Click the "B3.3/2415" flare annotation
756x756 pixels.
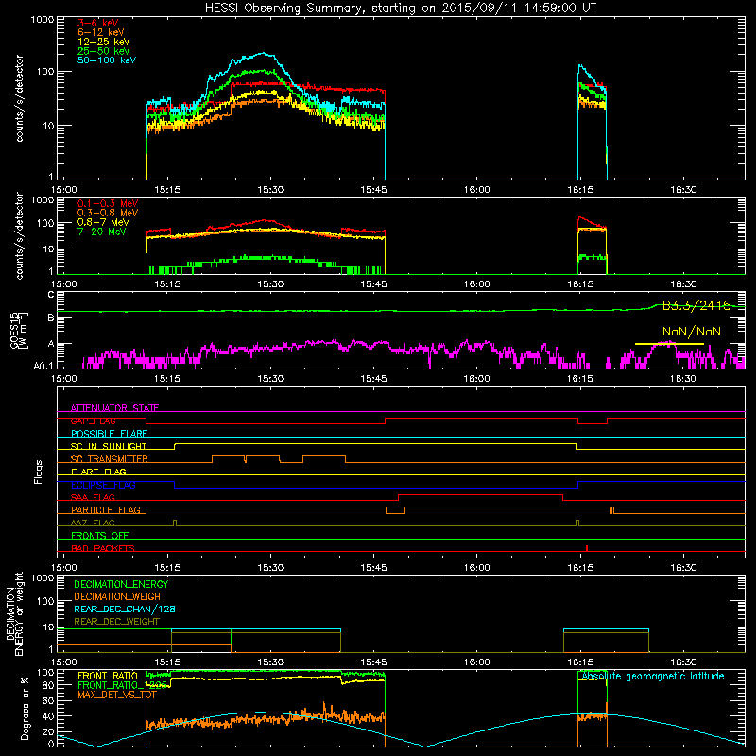pos(696,305)
